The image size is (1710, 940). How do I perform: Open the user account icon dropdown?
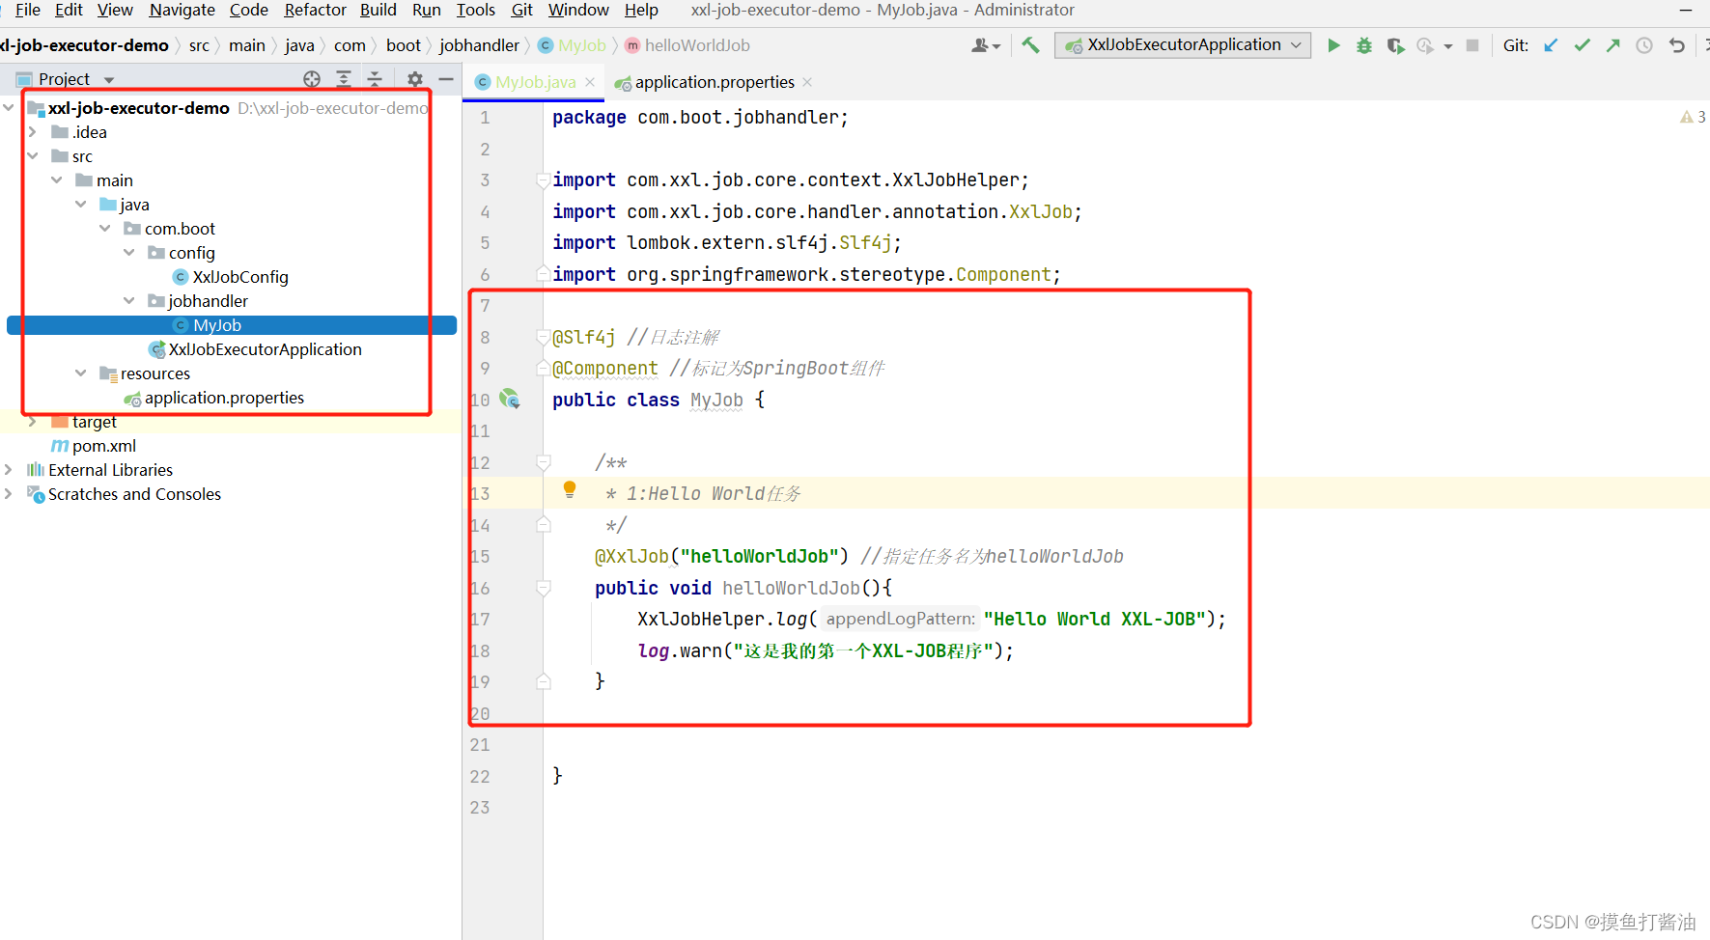point(986,45)
